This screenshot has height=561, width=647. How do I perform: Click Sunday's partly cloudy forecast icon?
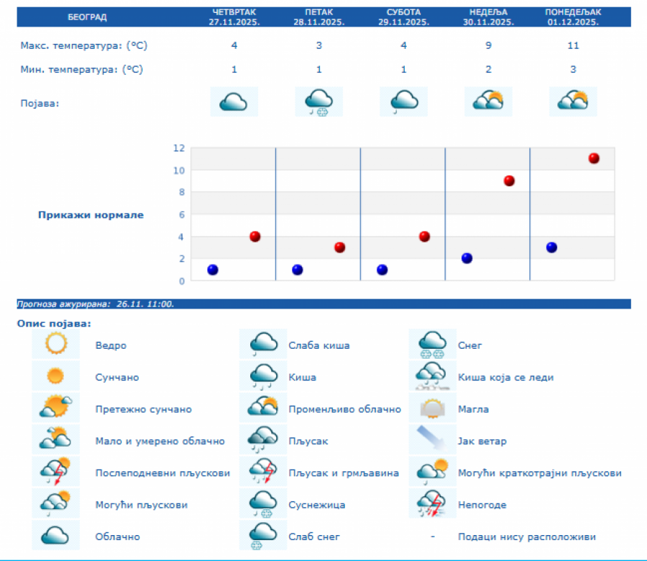click(488, 101)
